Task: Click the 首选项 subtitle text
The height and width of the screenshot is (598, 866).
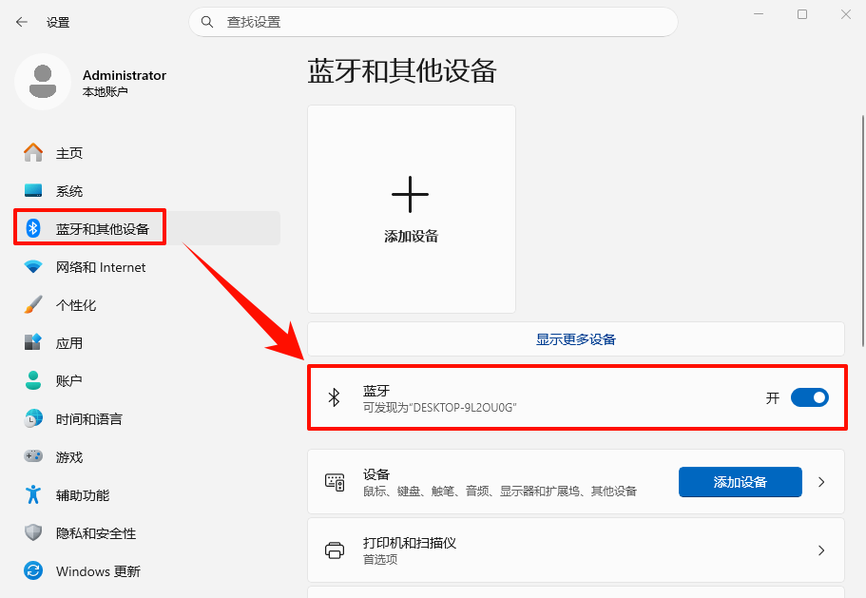Action: pyautogui.click(x=380, y=559)
